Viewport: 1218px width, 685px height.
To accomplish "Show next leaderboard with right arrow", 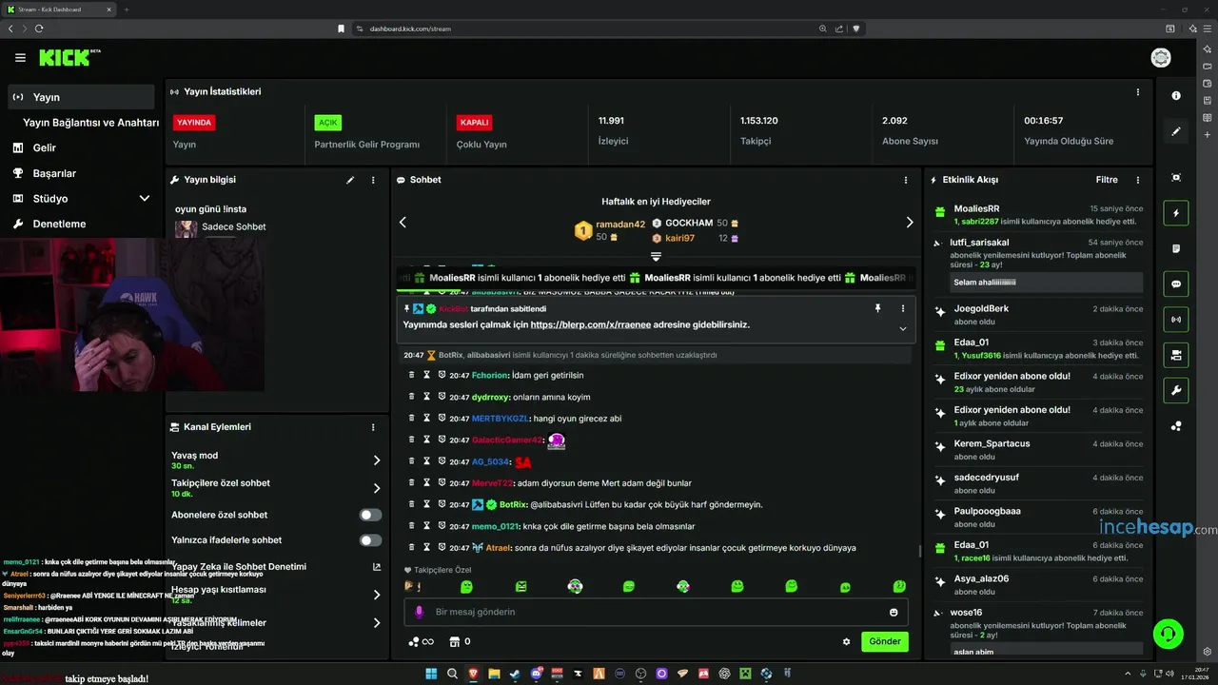I will 909,222.
